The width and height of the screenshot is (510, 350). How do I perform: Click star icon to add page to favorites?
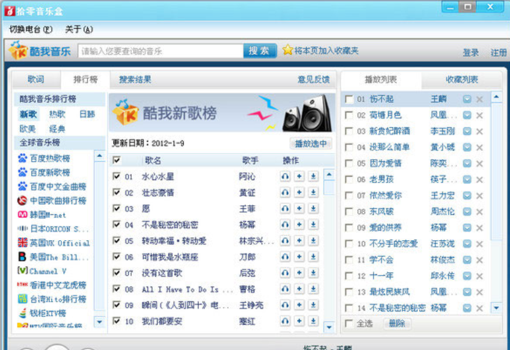tap(287, 50)
